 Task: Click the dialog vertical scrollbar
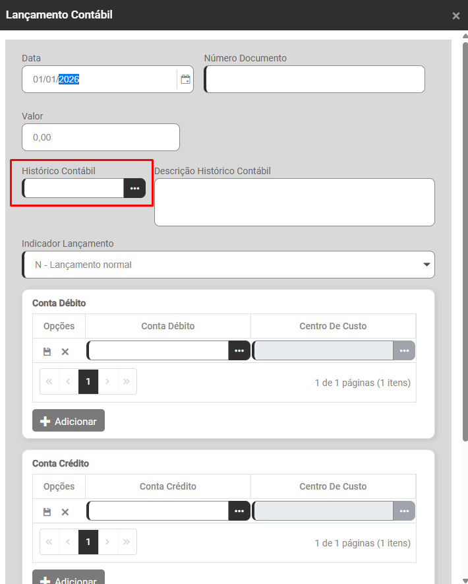point(465,242)
